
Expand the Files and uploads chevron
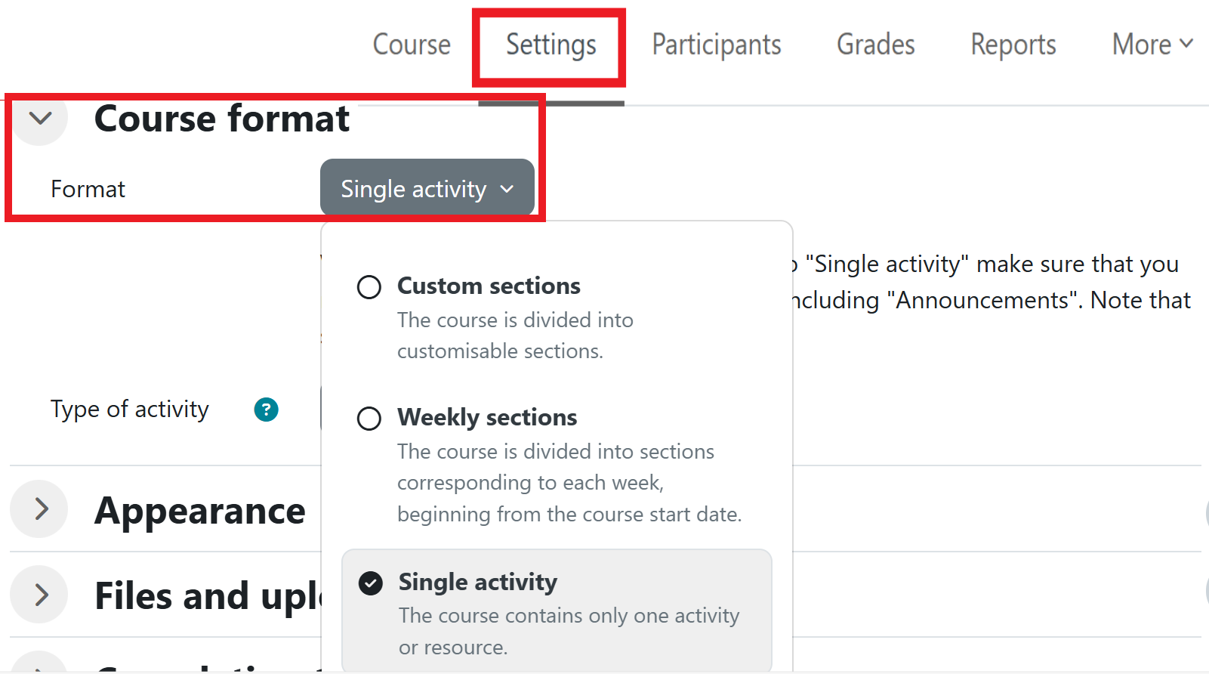point(40,595)
